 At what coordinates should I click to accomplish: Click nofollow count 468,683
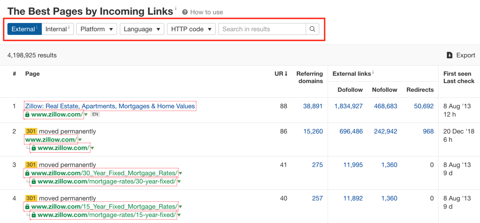386,106
